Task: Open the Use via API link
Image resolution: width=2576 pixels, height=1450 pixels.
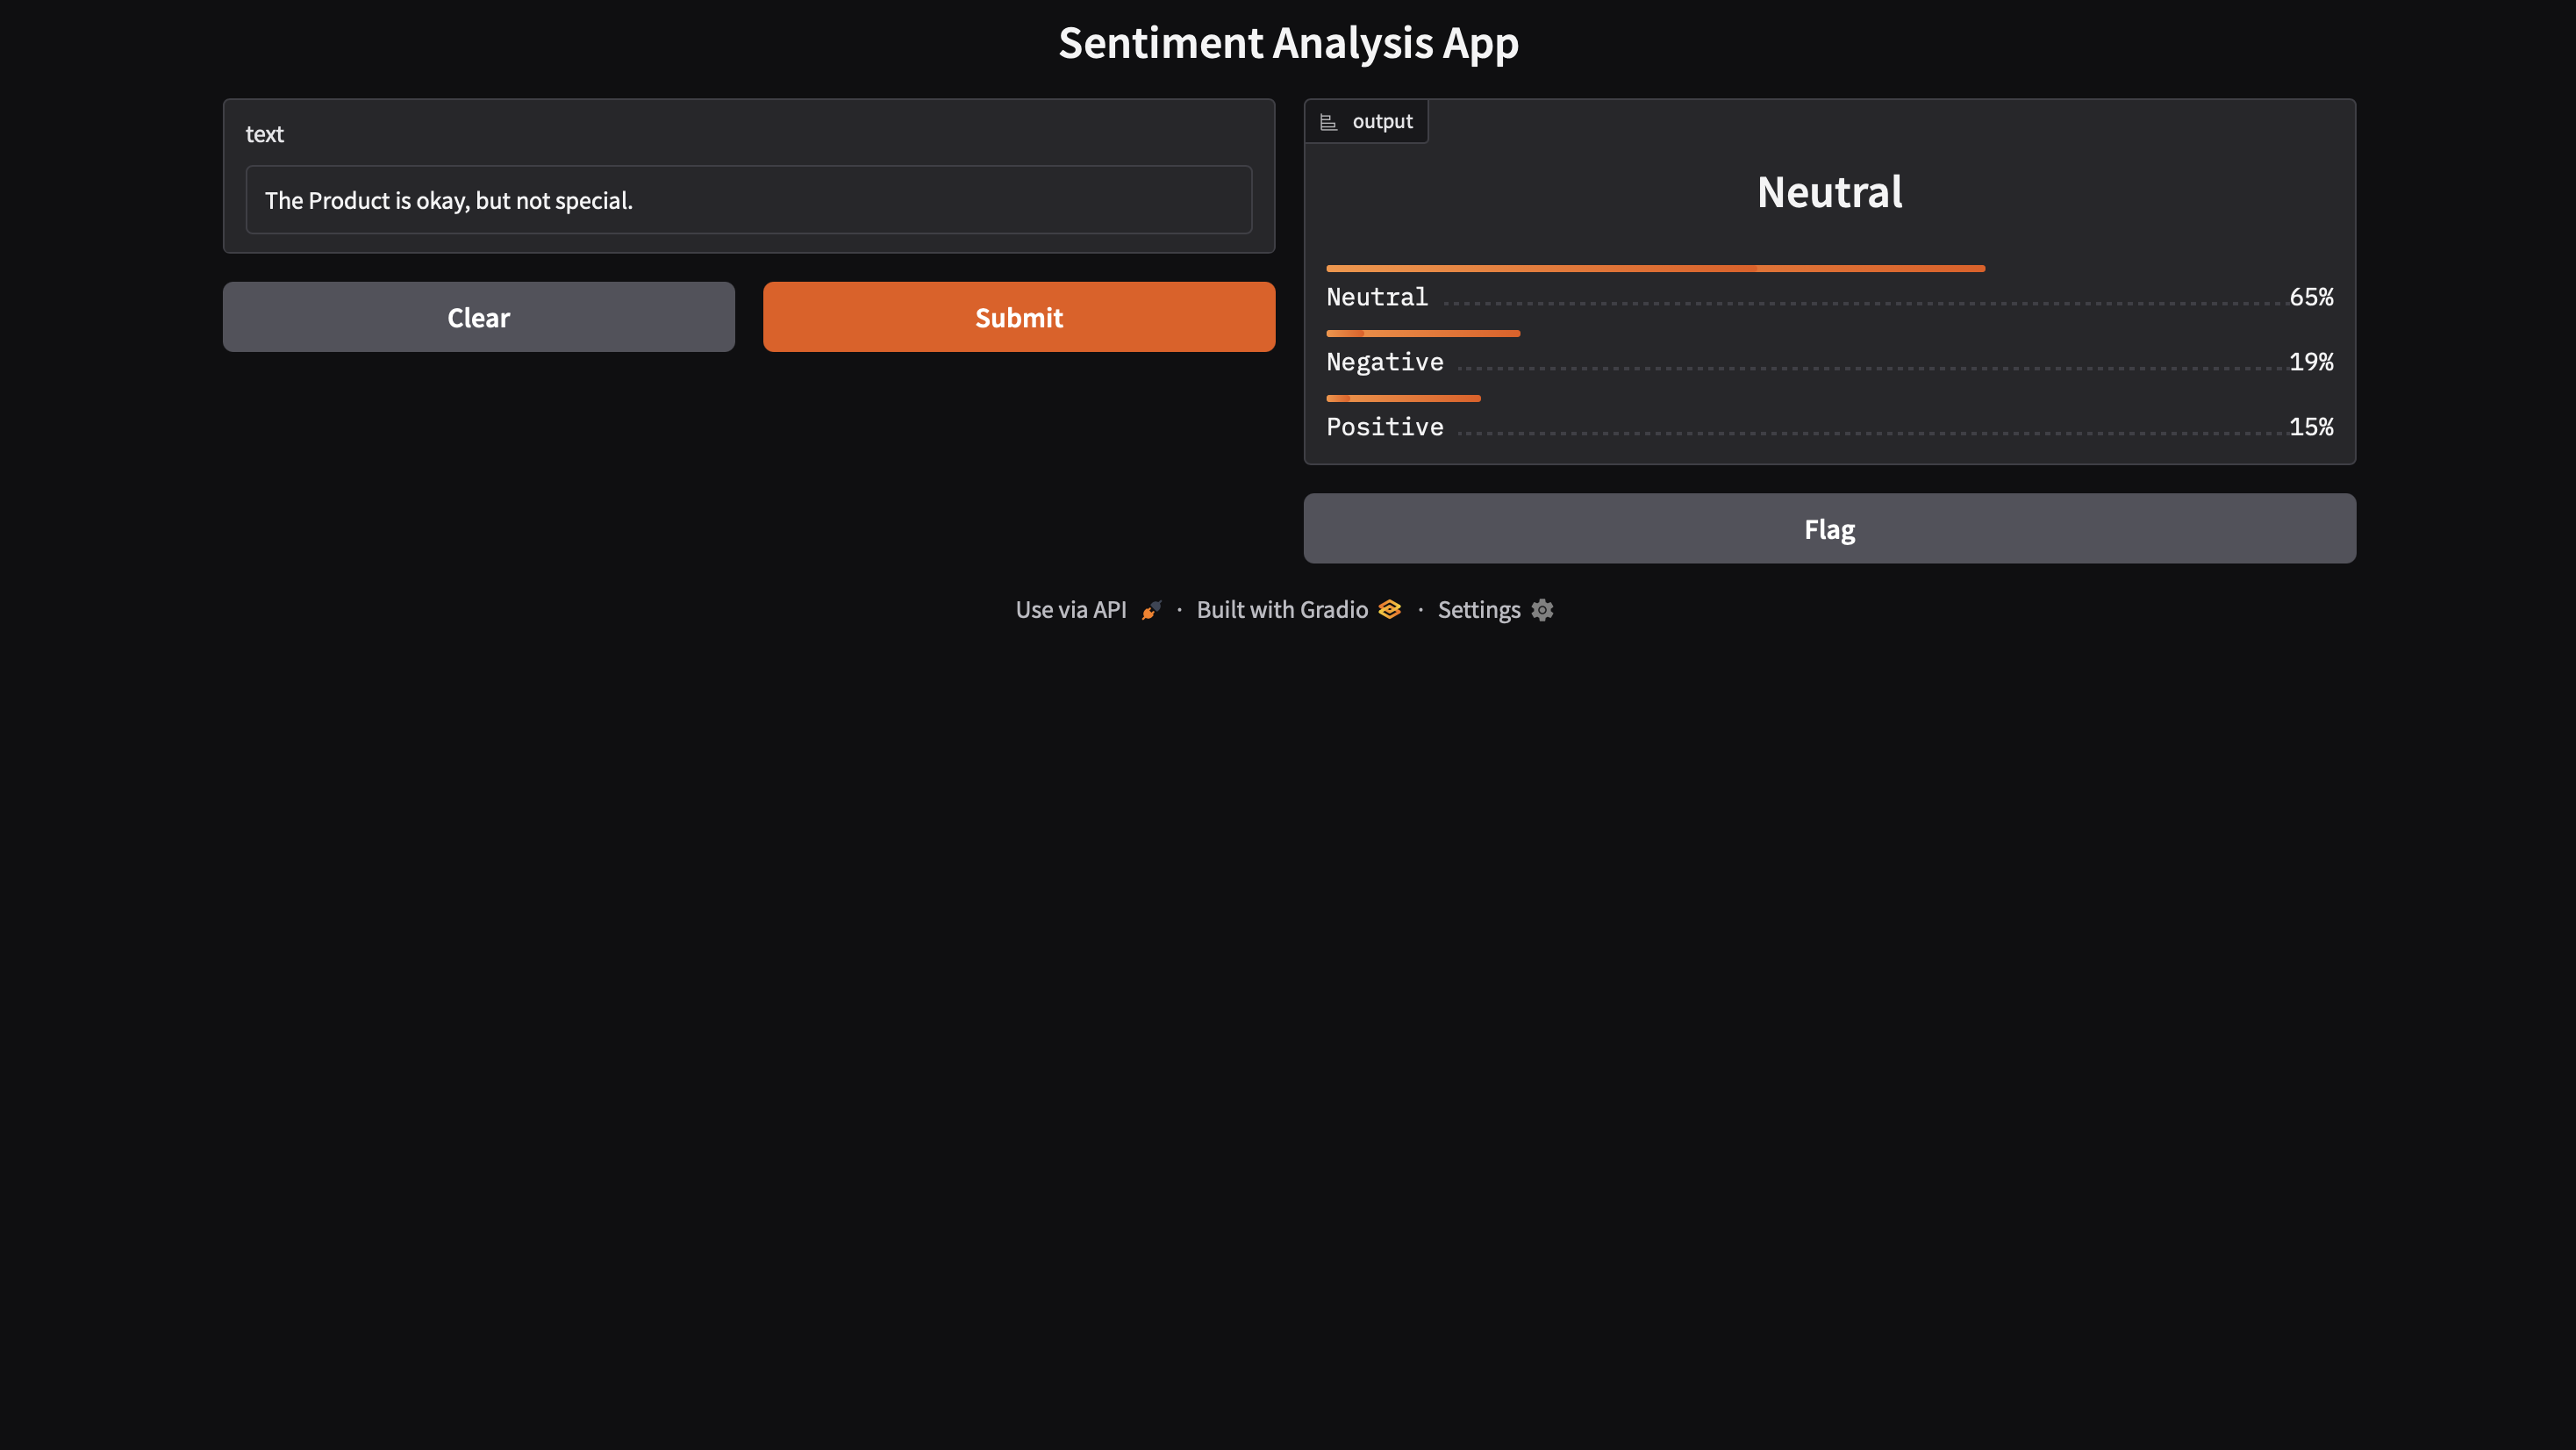Action: 1070,610
